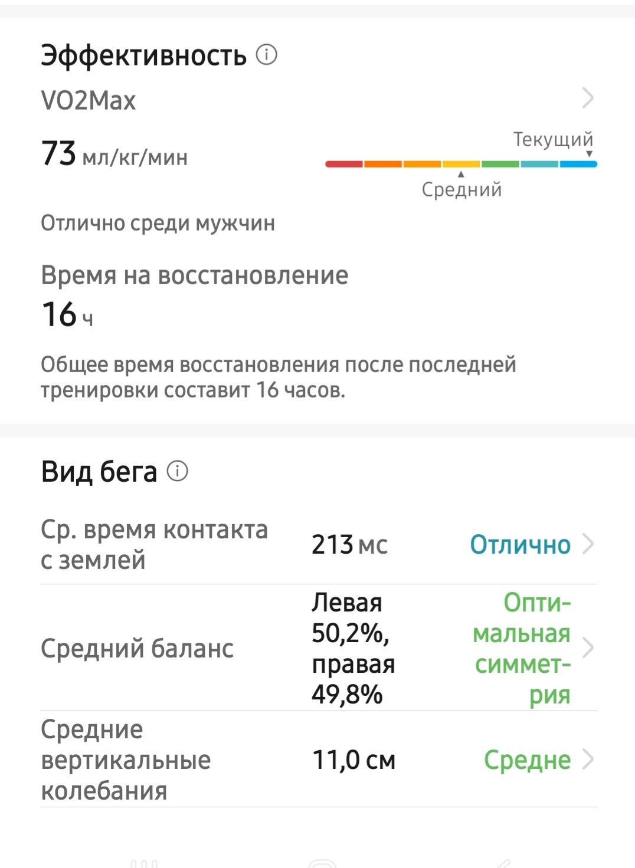The image size is (635, 868).
Task: Tap the Отлично rating link
Action: tap(520, 544)
